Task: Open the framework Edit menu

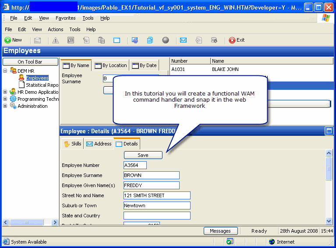Action: pyautogui.click(x=22, y=29)
